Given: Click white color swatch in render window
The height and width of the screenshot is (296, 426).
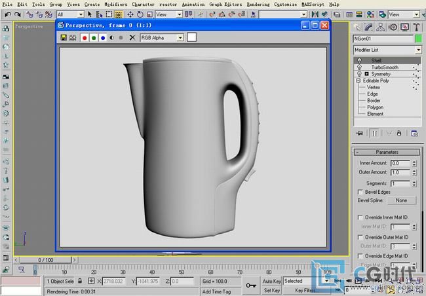Looking at the screenshot, I should [191, 37].
